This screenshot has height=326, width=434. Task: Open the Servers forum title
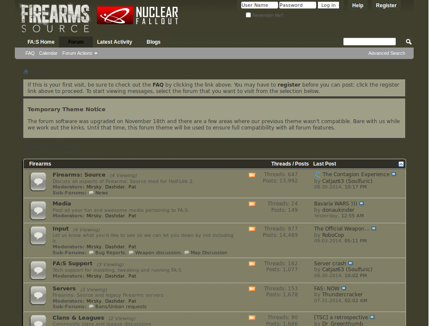click(64, 289)
